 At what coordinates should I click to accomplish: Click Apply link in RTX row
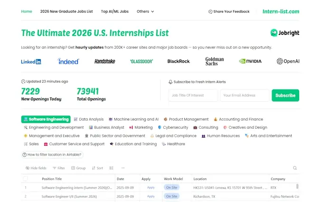[x=151, y=187]
